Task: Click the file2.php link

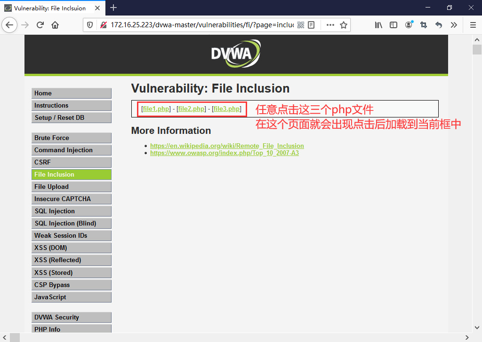Action: (191, 109)
